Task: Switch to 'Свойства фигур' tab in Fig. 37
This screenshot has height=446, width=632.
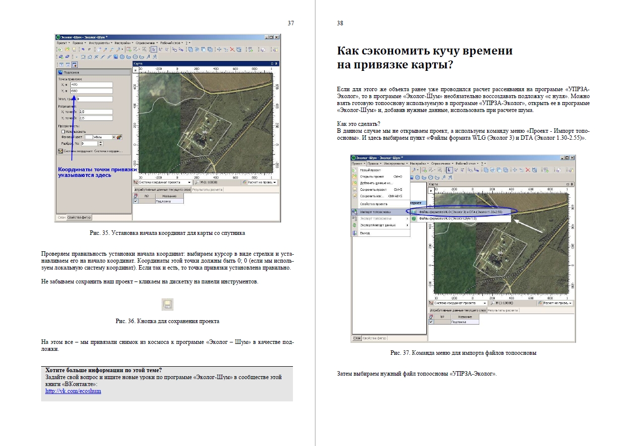Action: tap(374, 338)
